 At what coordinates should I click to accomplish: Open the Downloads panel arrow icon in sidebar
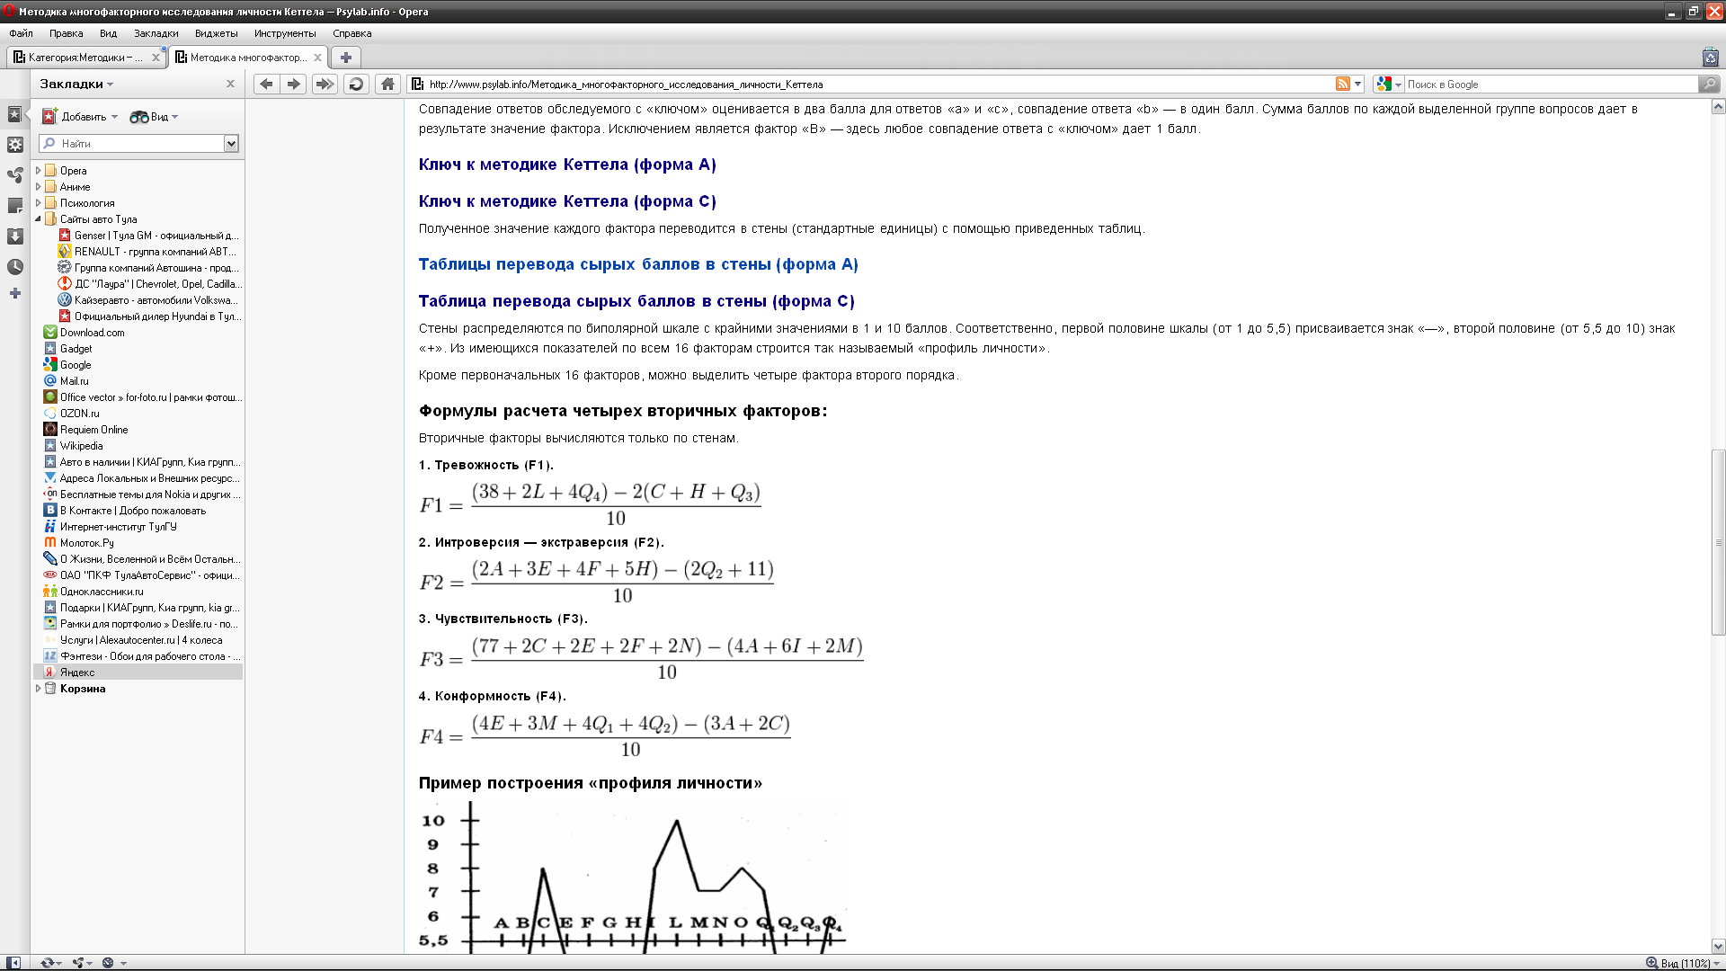[15, 236]
